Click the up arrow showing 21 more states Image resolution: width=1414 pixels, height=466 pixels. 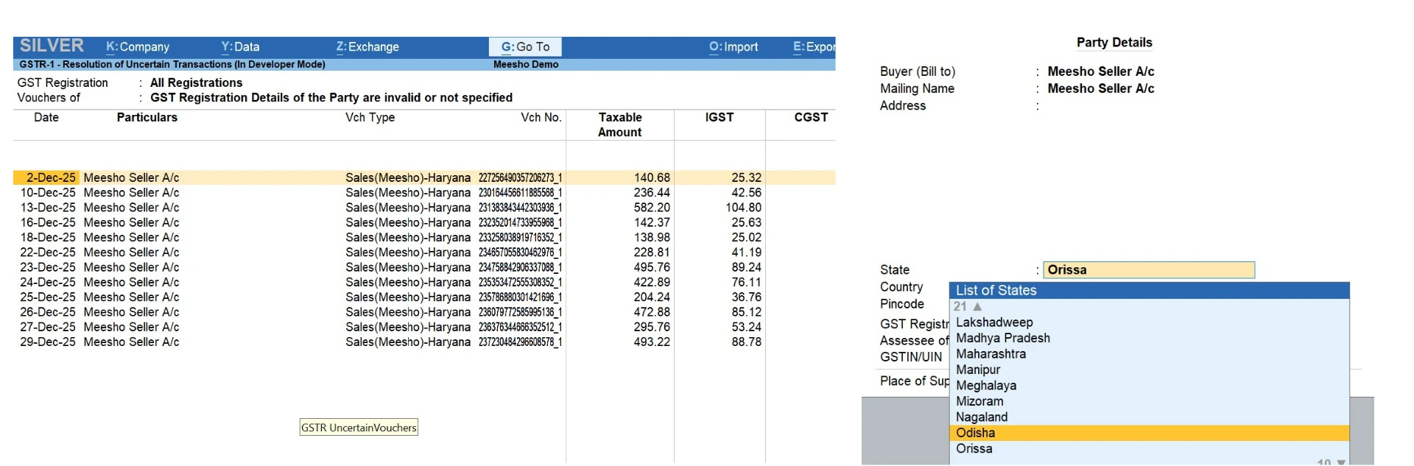coord(977,306)
